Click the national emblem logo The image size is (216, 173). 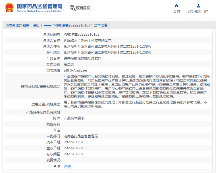click(x=9, y=7)
